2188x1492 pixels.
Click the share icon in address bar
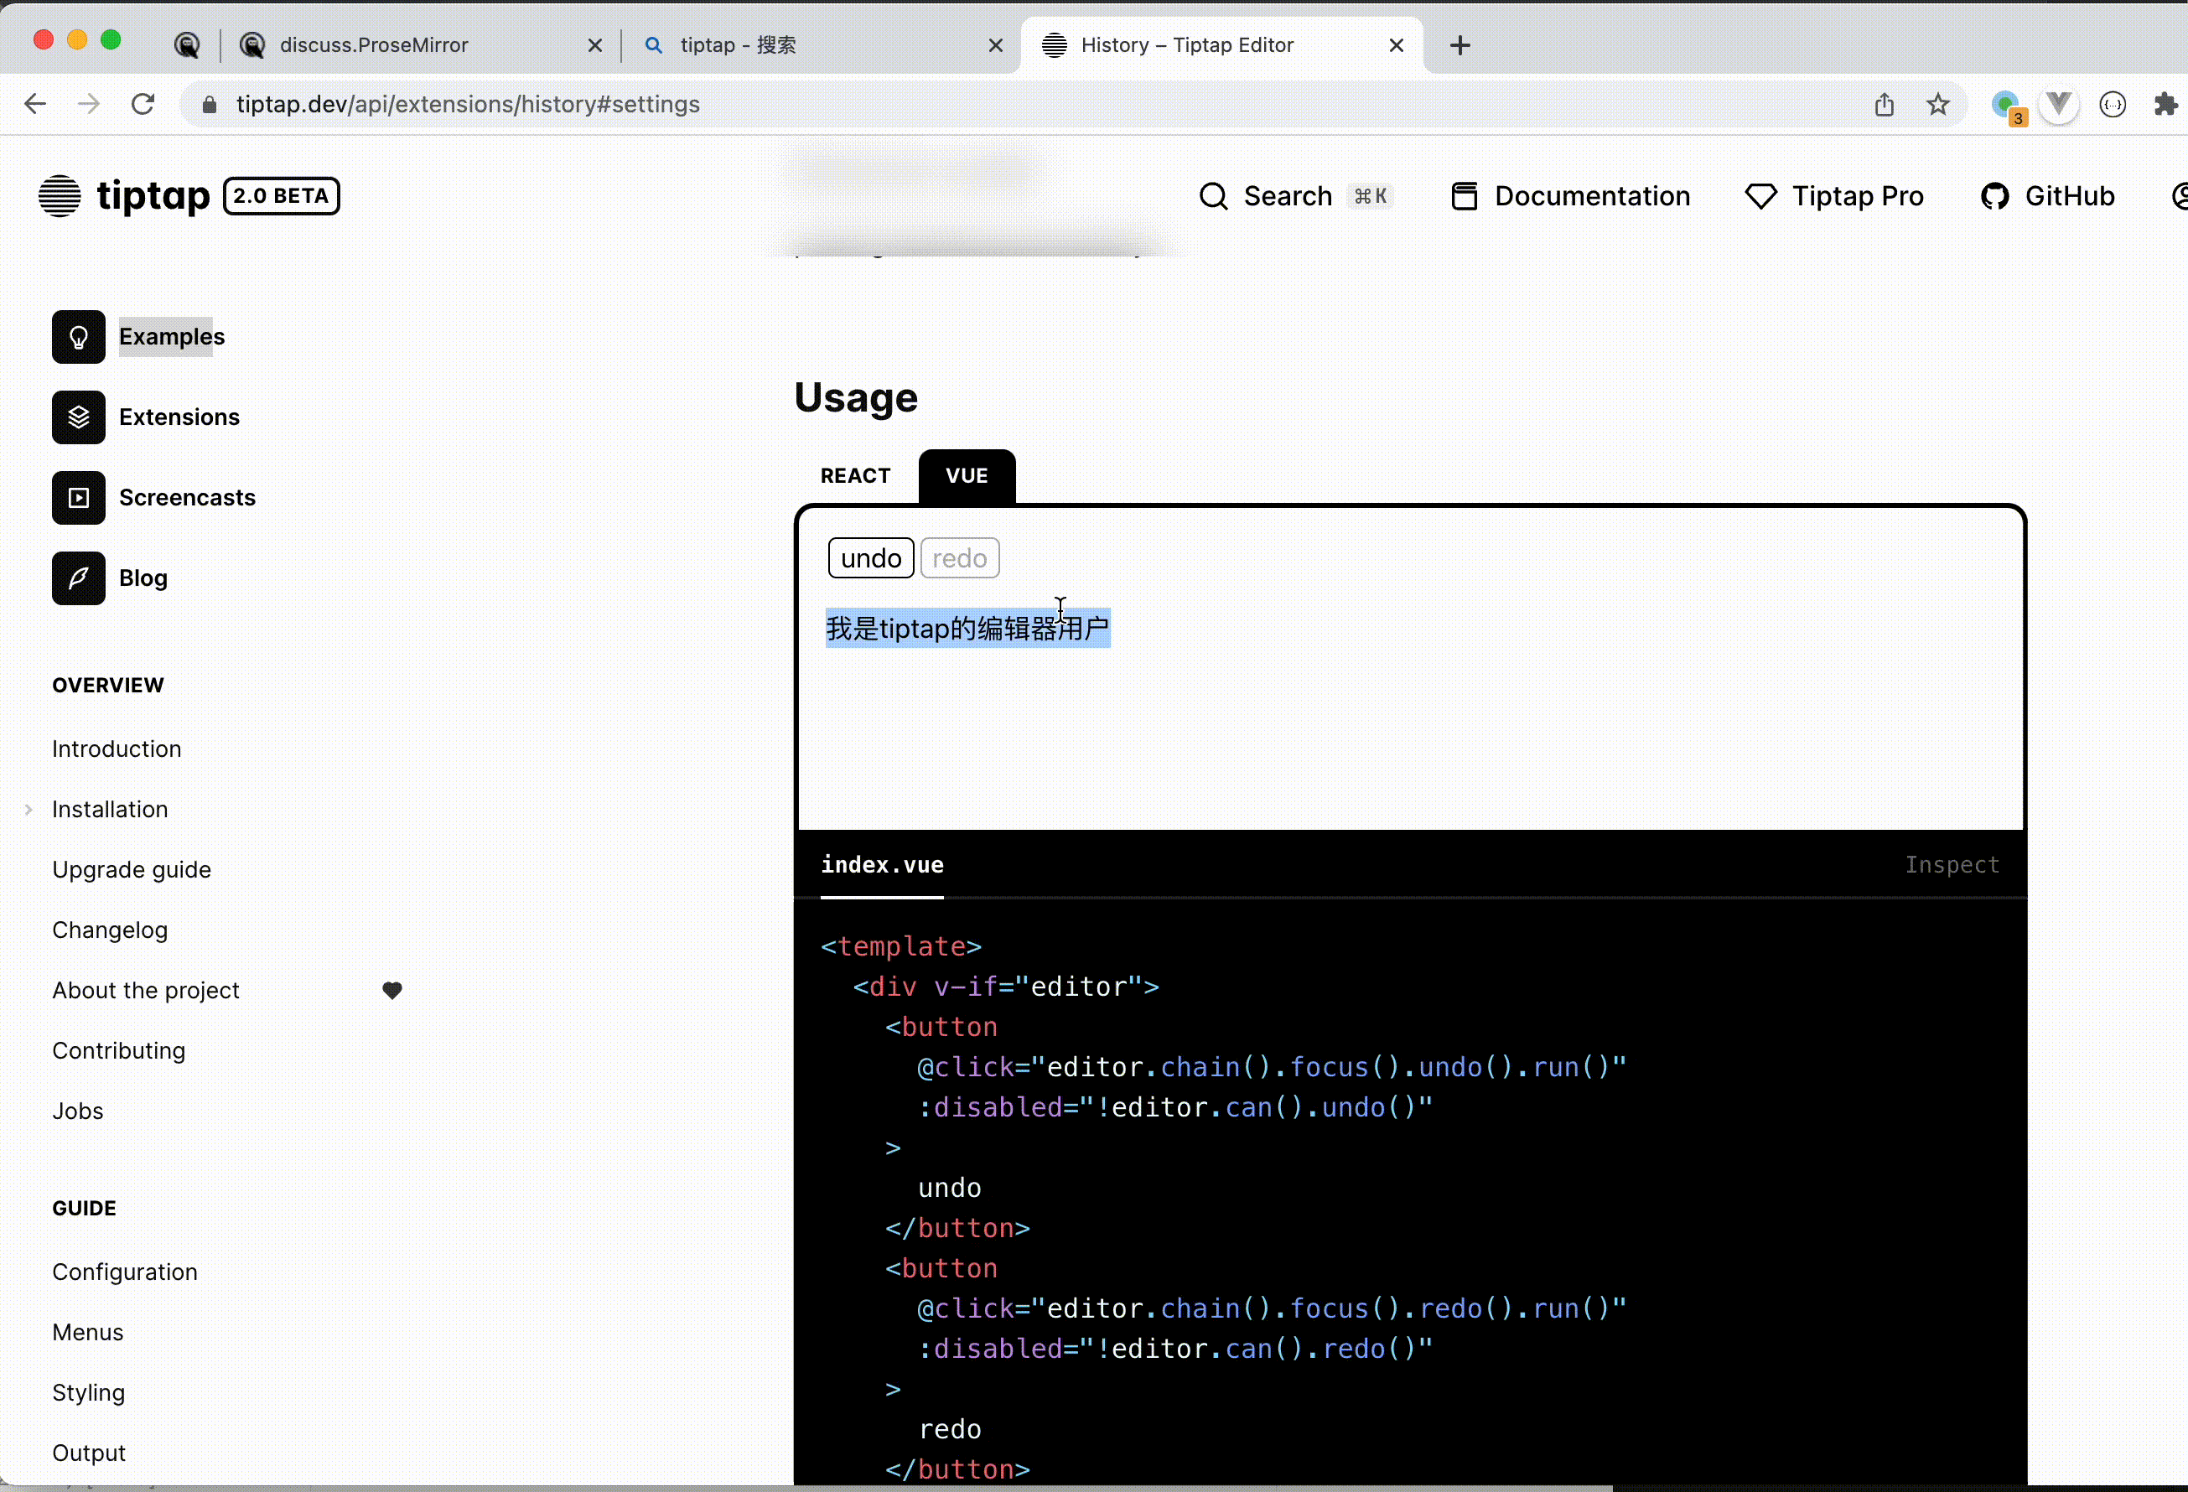(1884, 105)
